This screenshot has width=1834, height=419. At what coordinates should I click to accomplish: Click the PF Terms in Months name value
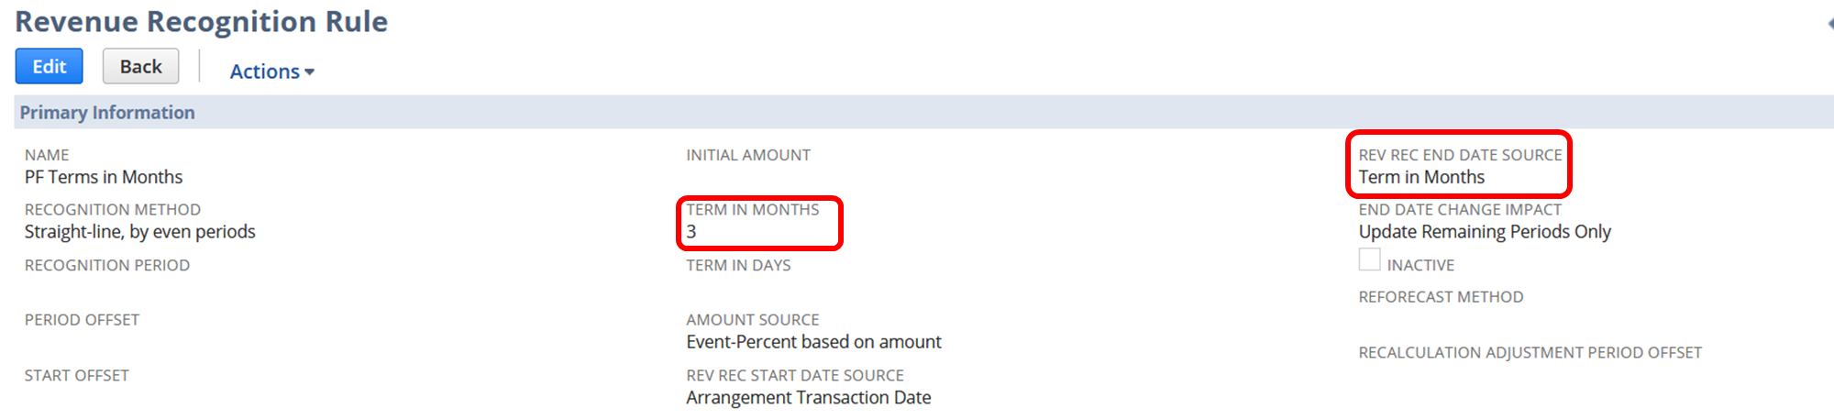click(104, 177)
